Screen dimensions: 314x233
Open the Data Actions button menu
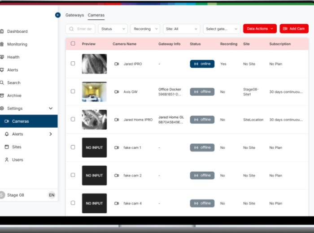pos(260,29)
